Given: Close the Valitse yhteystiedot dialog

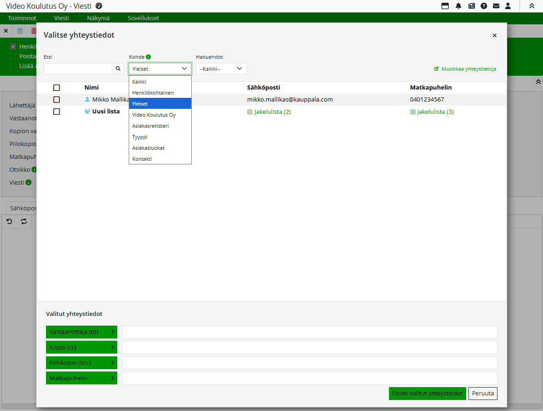Looking at the screenshot, I should pos(494,35).
